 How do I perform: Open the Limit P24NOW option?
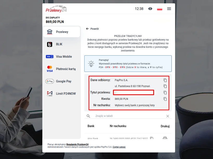62,94
